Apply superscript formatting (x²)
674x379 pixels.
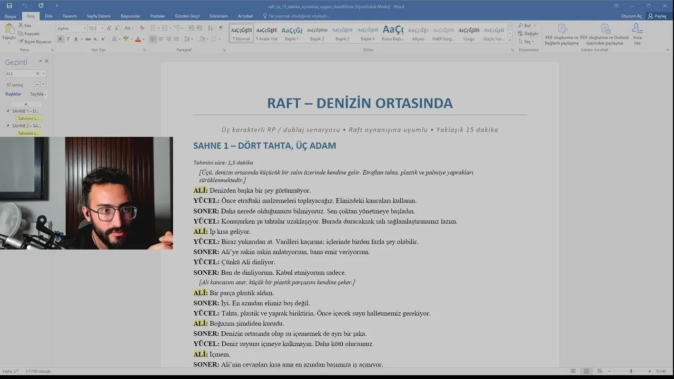(x=102, y=39)
